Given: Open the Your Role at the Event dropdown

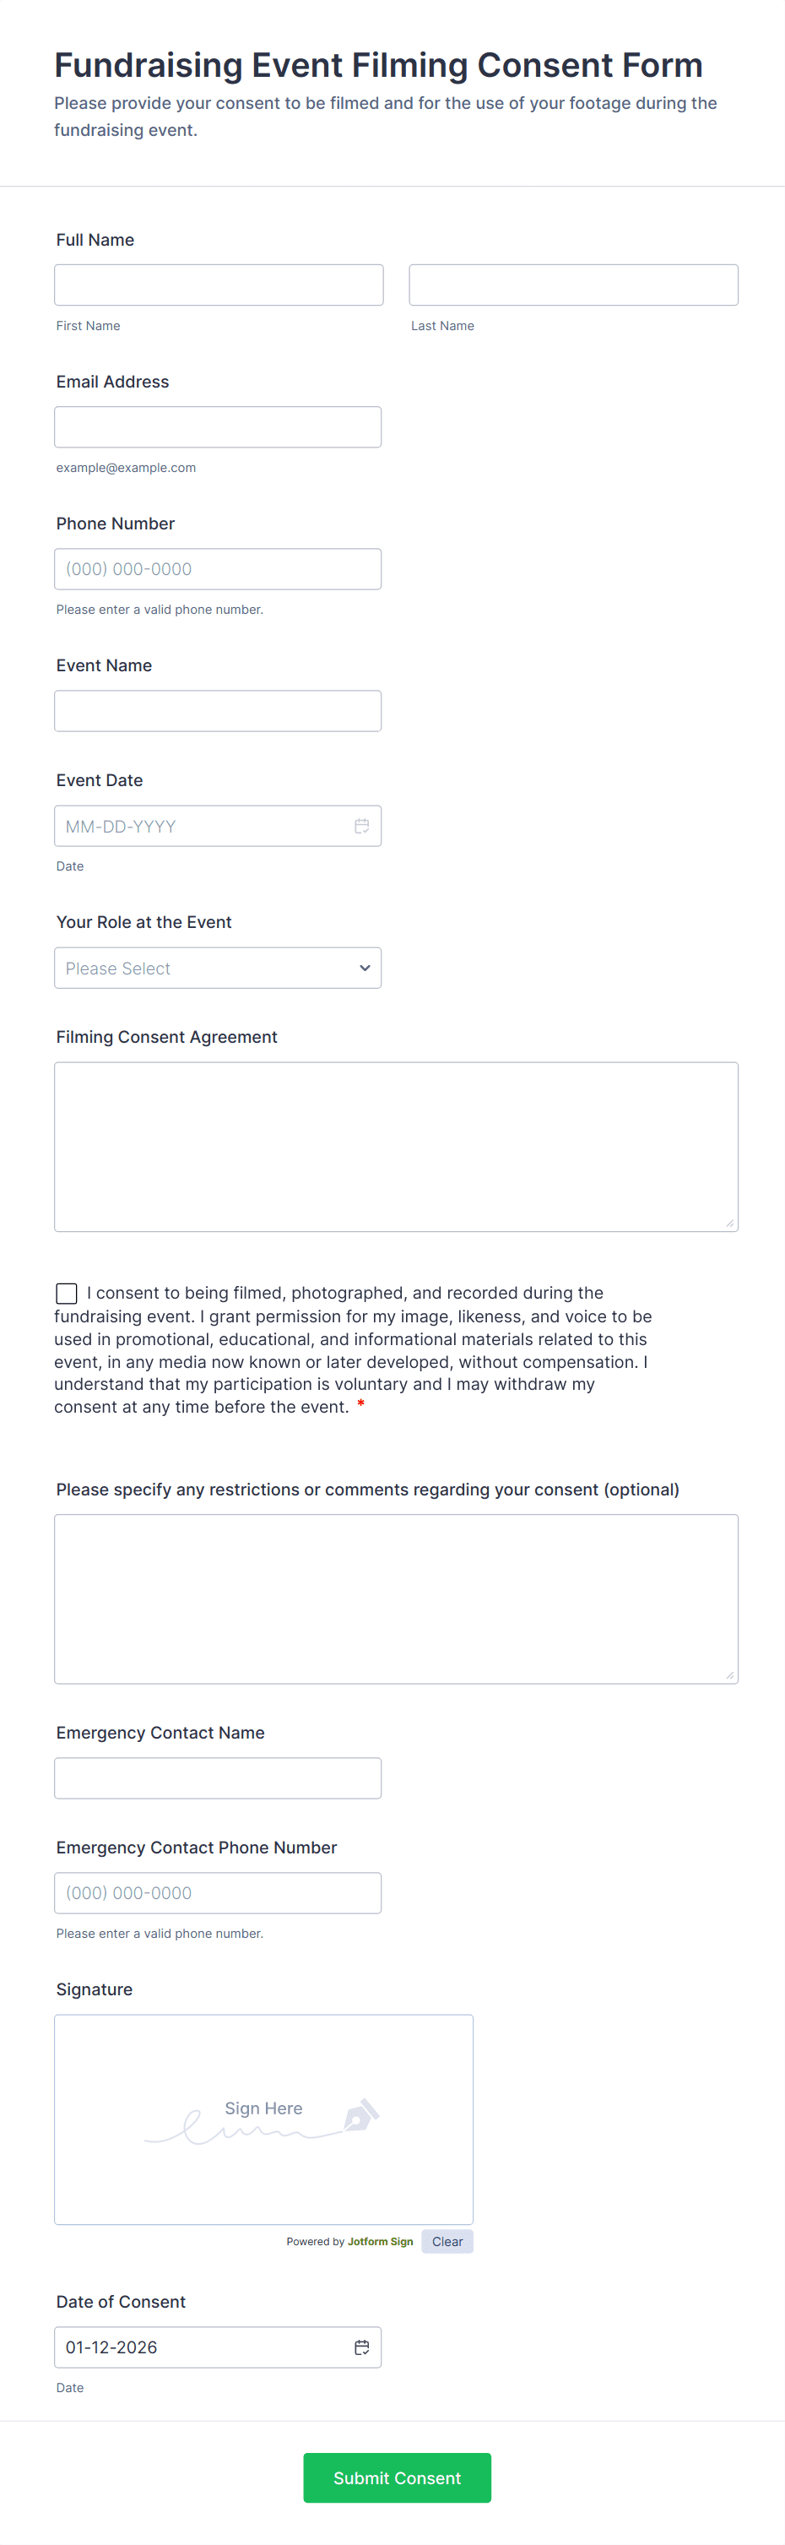Looking at the screenshot, I should [x=217, y=967].
